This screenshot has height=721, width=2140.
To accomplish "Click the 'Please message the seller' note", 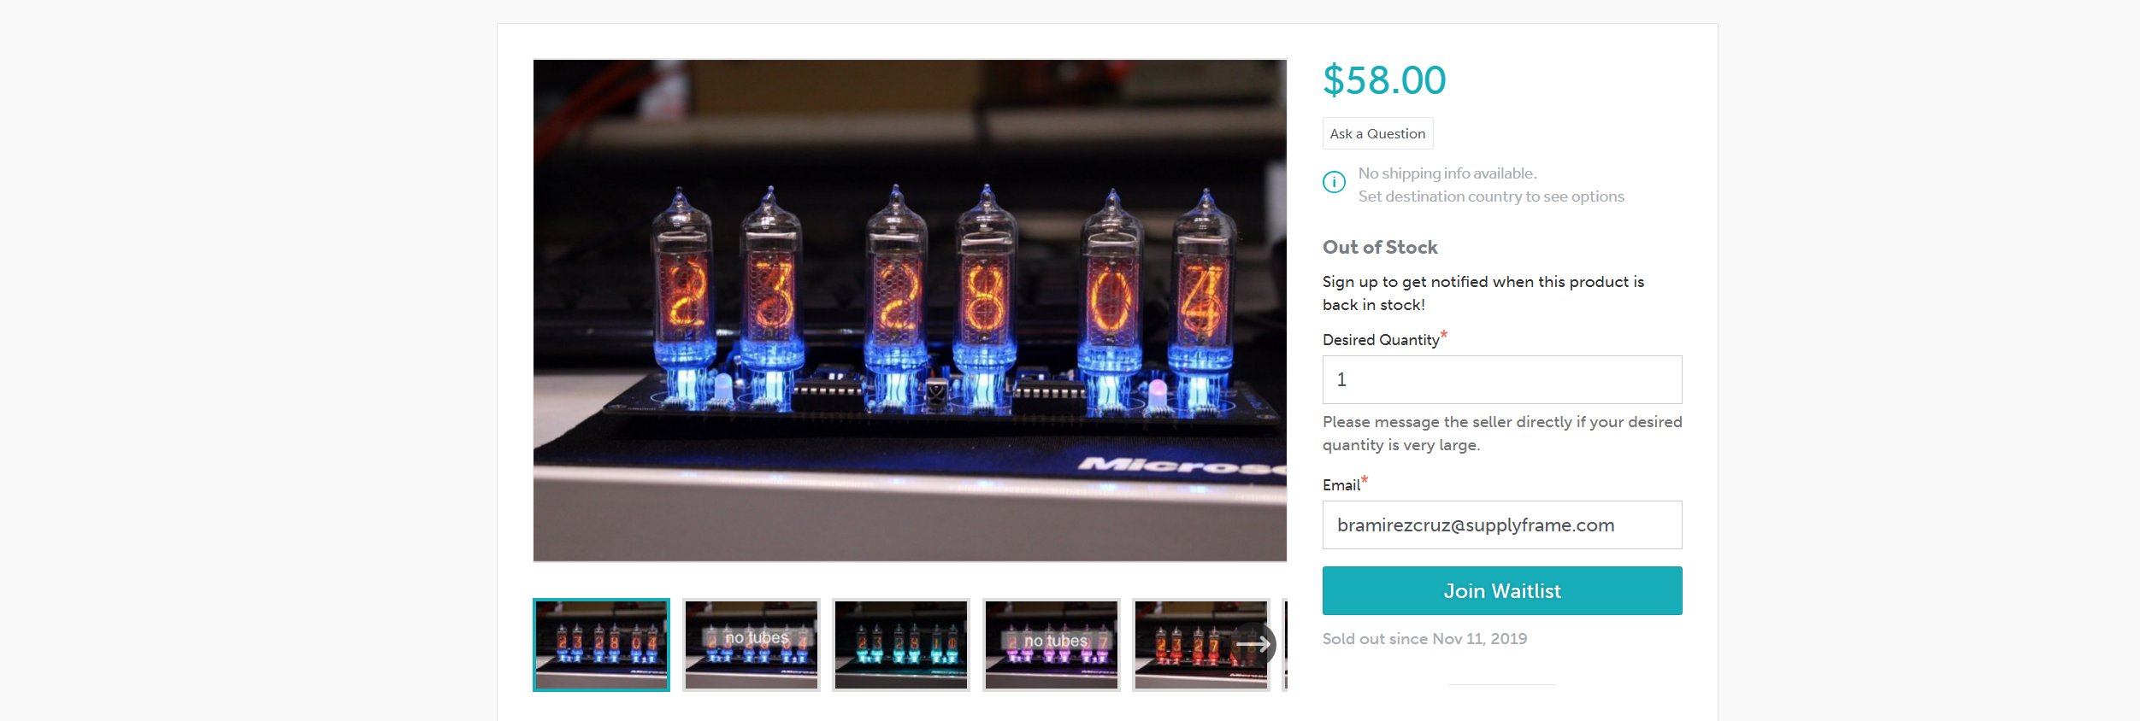I will 1502,433.
